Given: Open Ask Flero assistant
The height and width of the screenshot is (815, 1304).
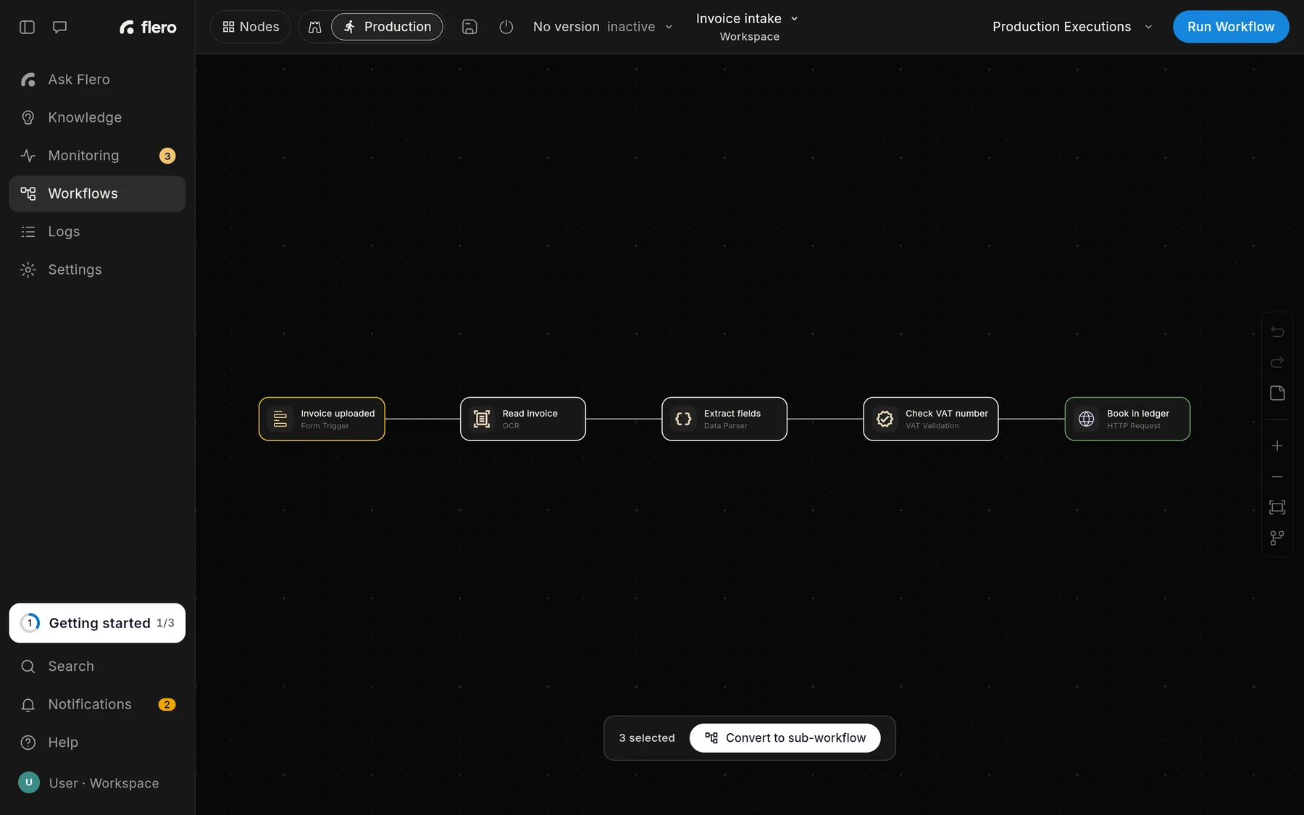Looking at the screenshot, I should coord(97,80).
